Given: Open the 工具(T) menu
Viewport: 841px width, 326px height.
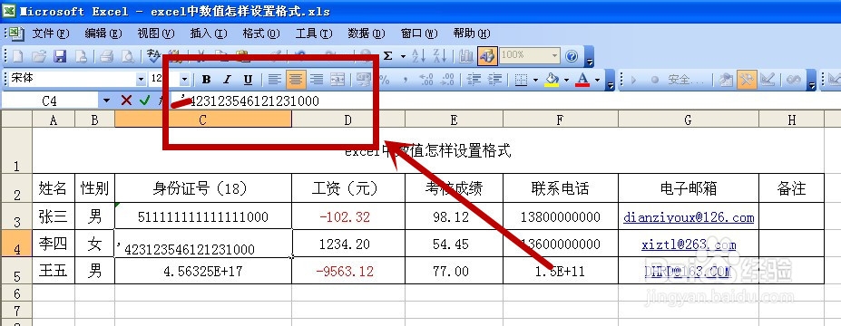Looking at the screenshot, I should [x=314, y=34].
